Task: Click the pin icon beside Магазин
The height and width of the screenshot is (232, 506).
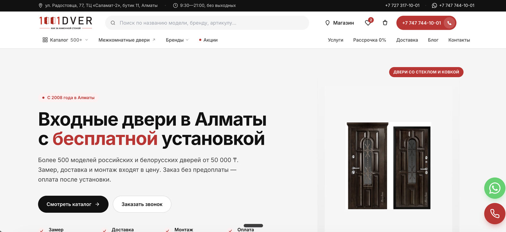Action: pyautogui.click(x=328, y=23)
